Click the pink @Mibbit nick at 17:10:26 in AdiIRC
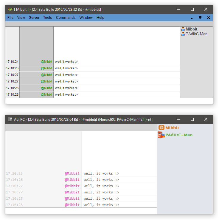The image size is (219, 220). coord(72,180)
